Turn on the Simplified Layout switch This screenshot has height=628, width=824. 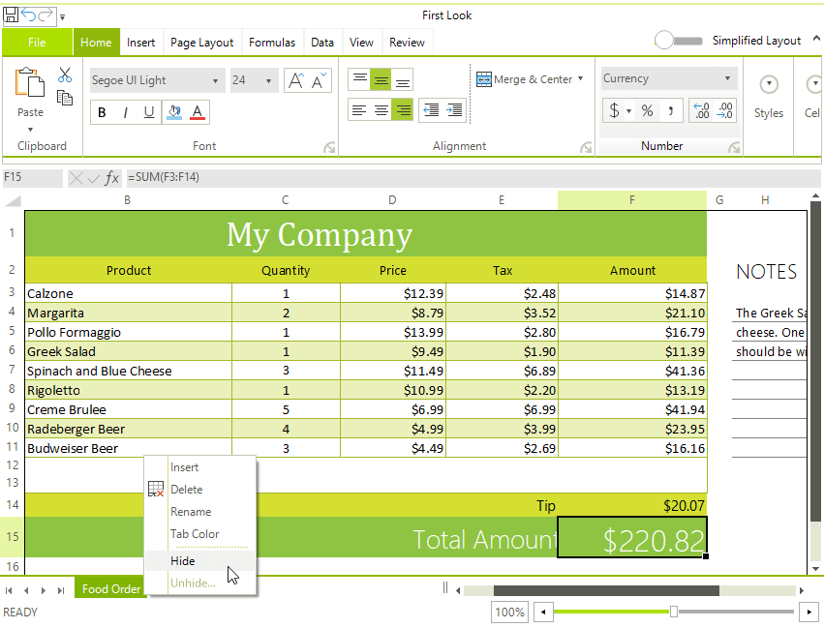click(678, 41)
